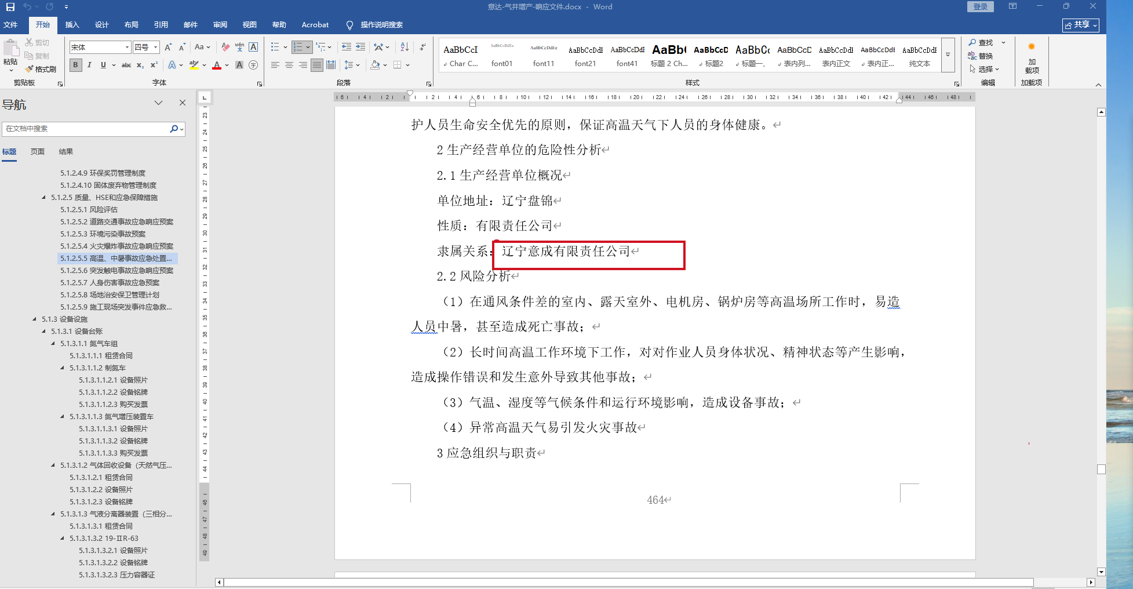
Task: Collapse the 5.1.3.1.1 氮气车组 heading
Action: 53,344
